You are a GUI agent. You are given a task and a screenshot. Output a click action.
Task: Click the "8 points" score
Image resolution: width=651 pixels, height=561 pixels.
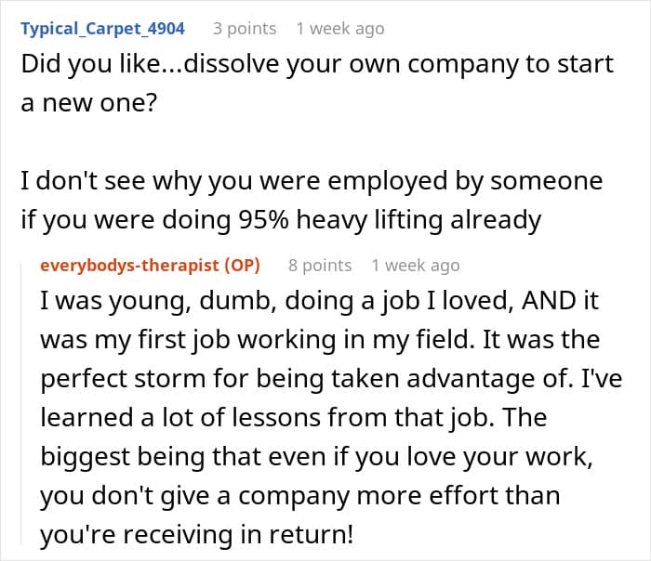click(x=320, y=266)
